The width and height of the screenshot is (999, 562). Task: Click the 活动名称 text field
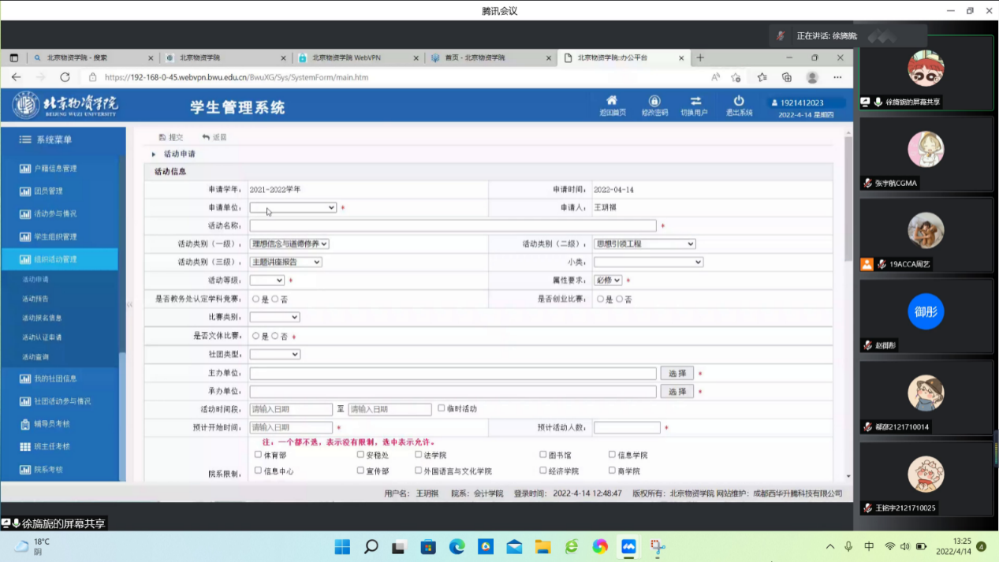click(x=452, y=226)
